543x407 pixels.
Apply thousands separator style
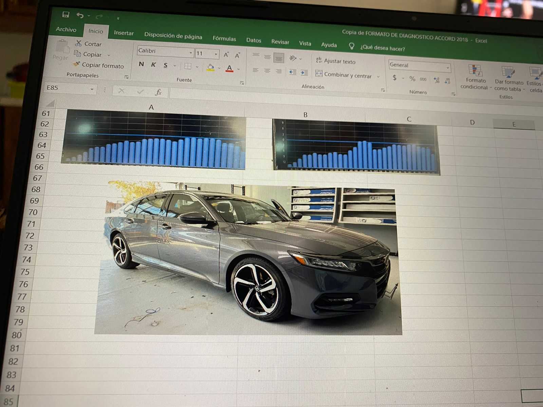pos(423,79)
